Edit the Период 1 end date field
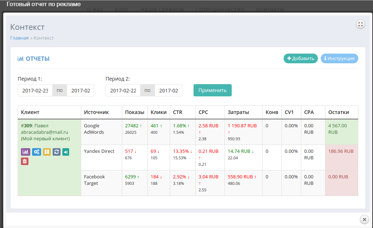 pyautogui.click(x=80, y=91)
